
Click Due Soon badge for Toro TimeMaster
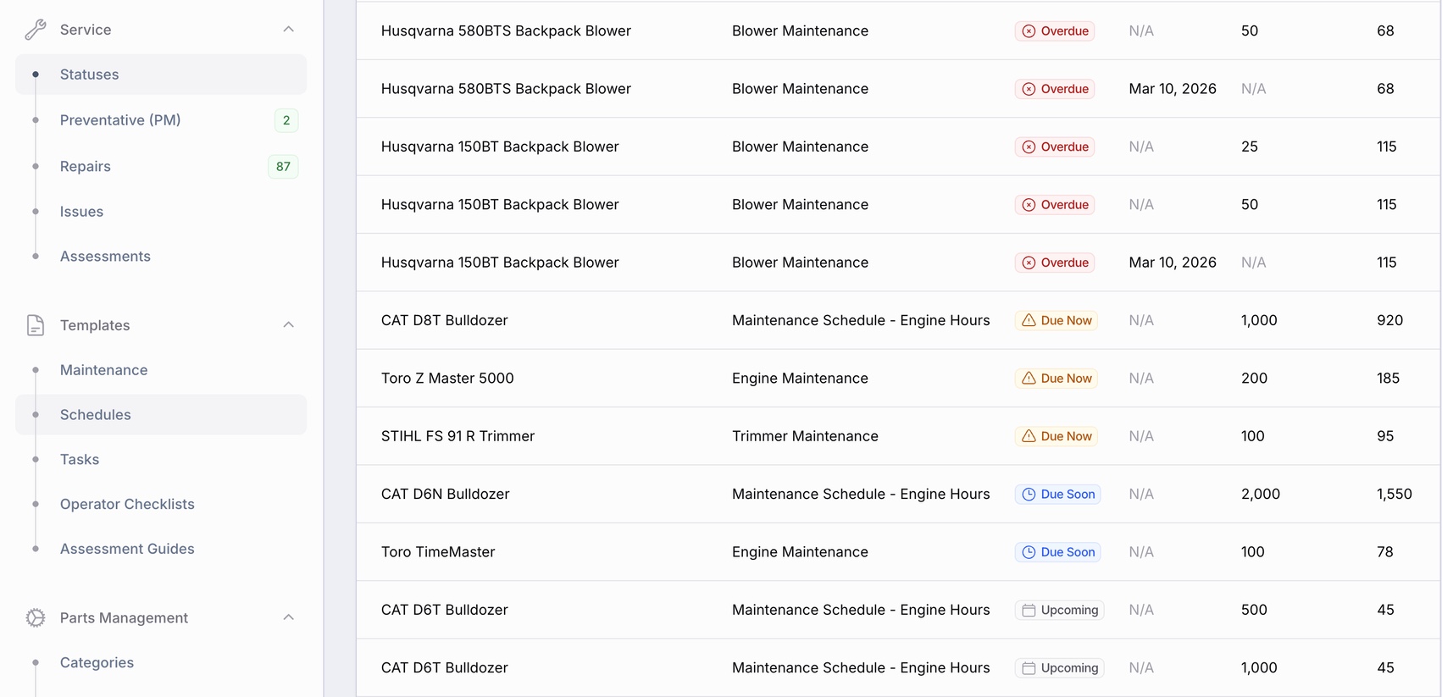tap(1058, 552)
